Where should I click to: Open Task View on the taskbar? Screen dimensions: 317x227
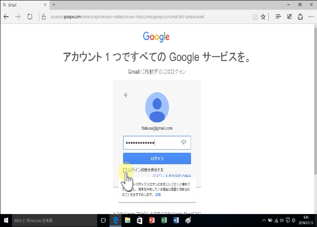click(103, 221)
